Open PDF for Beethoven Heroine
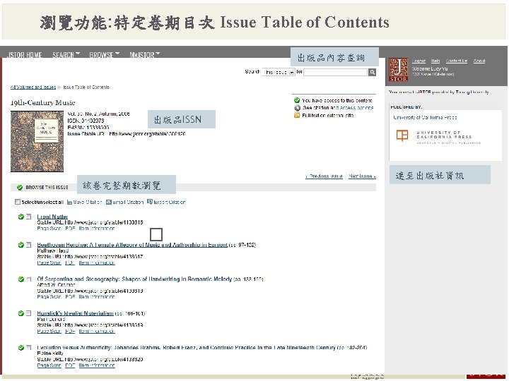 pos(70,262)
